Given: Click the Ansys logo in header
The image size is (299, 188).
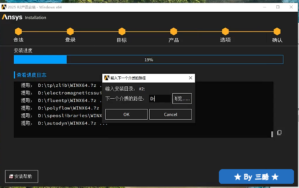Looking at the screenshot, I should pyautogui.click(x=12, y=17).
